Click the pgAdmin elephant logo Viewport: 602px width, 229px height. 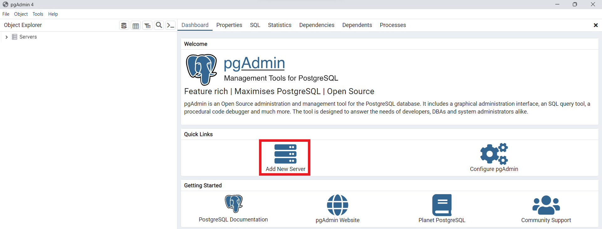[x=201, y=70]
